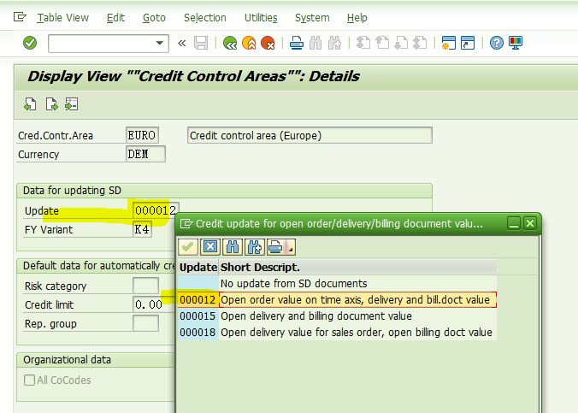Click the Other Entry position icon

click(71, 104)
